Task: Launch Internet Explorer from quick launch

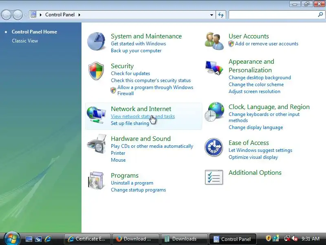Action: pyautogui.click(x=48, y=239)
